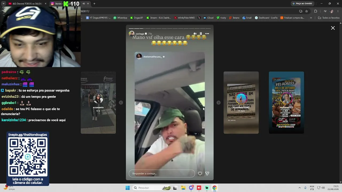Screen dimensions: 342x192
Task: Open coringa's profile picture in story header
Action: point(131,34)
